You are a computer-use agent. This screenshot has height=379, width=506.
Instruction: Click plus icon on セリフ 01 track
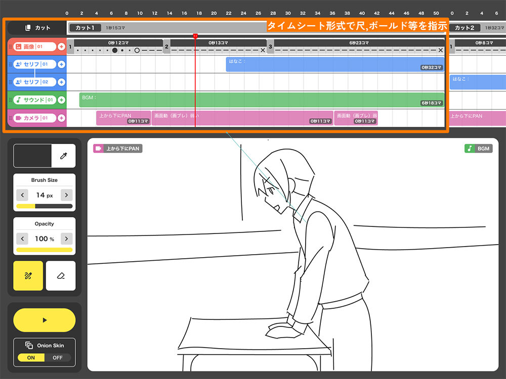[61, 64]
